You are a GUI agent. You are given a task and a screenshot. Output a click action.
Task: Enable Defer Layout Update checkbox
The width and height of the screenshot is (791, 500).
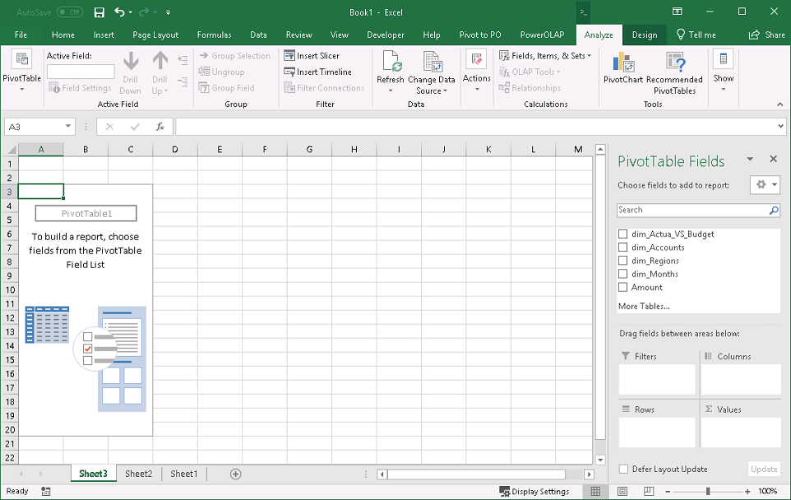point(623,470)
